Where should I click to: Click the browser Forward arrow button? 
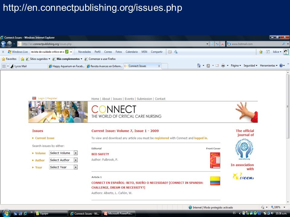(x=9, y=44)
